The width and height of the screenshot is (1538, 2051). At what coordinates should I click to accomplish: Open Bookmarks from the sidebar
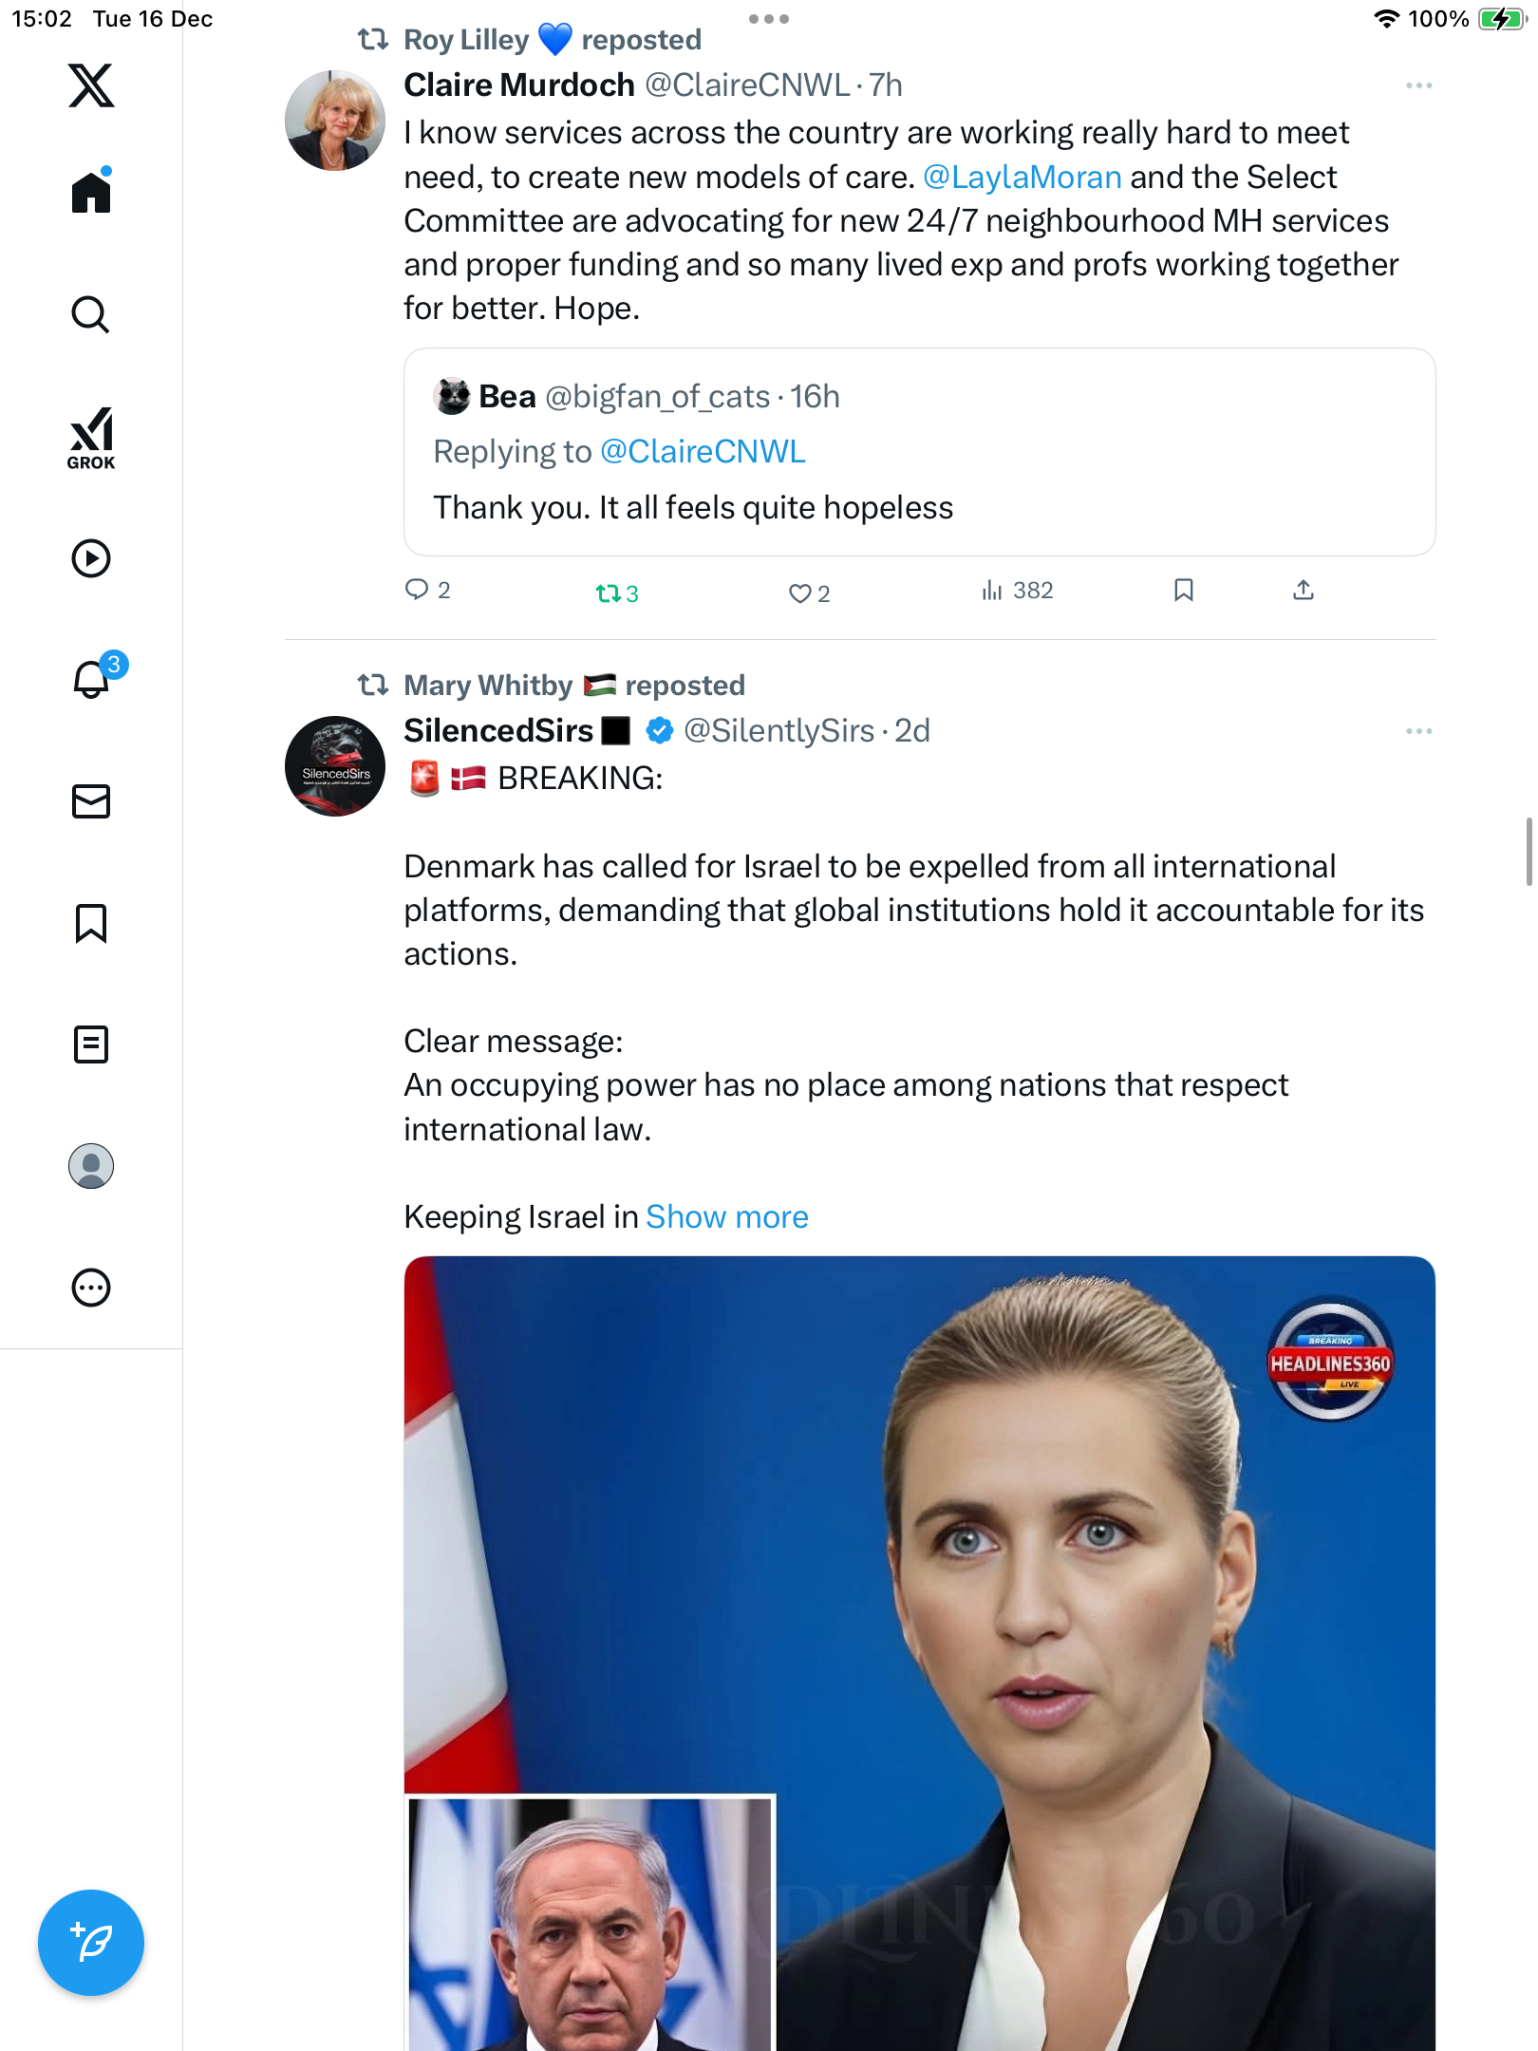[x=91, y=923]
